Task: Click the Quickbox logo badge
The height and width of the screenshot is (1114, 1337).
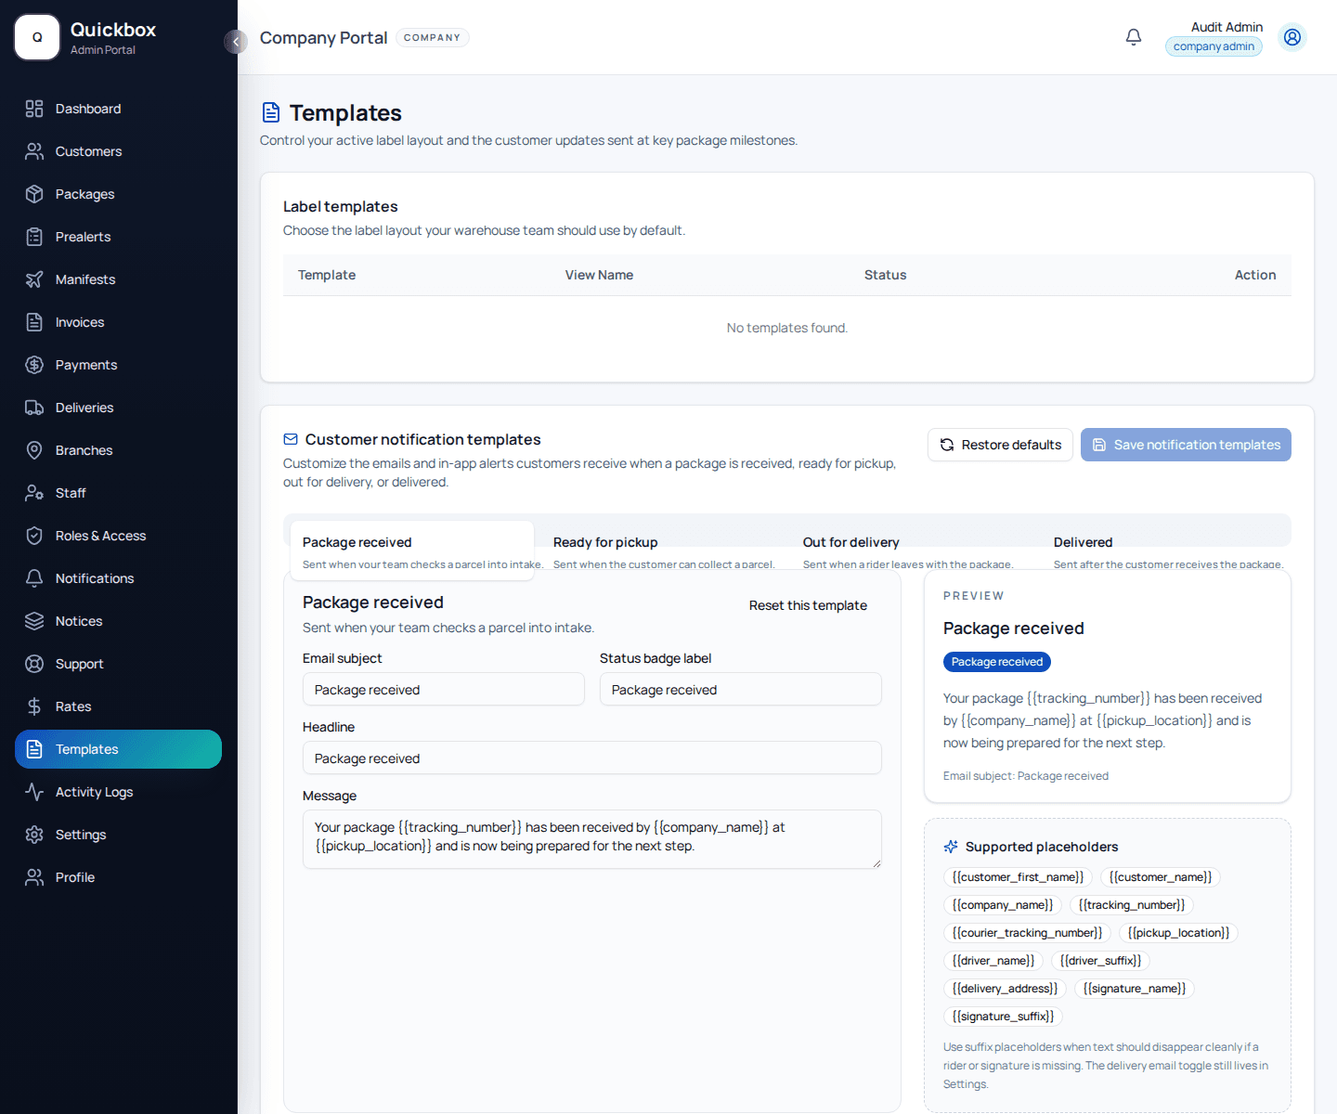Action: pos(37,37)
